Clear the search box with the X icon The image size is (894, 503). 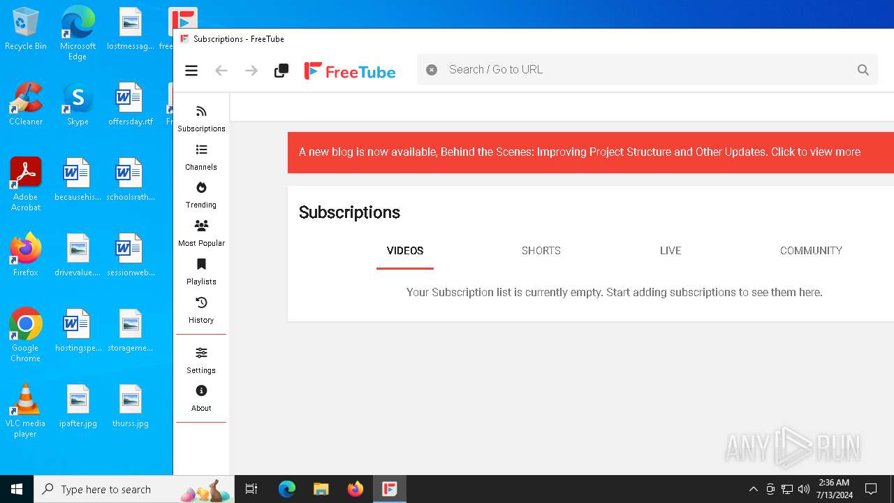[x=432, y=70]
